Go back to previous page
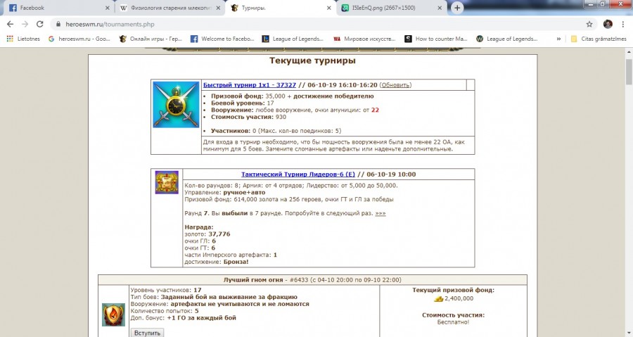 coord(10,24)
